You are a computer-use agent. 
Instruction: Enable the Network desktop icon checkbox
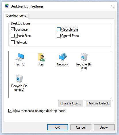[x=13, y=42]
